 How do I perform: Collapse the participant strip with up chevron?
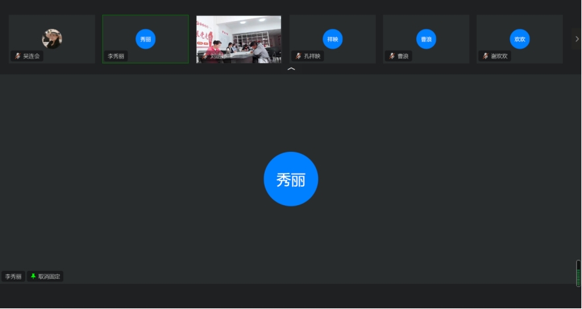point(291,68)
